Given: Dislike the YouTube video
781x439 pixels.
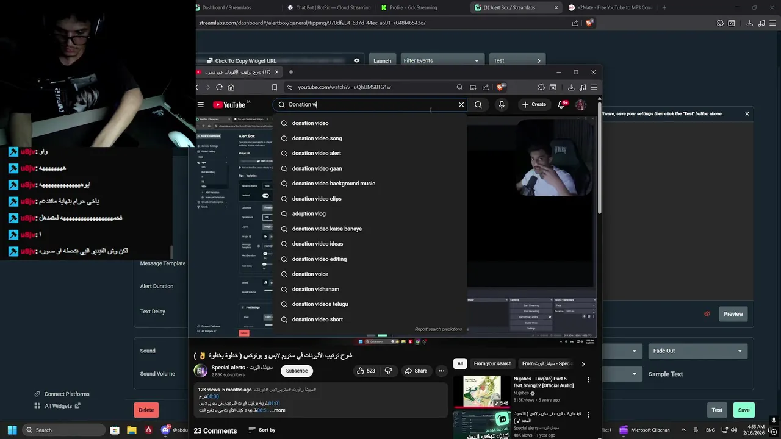Looking at the screenshot, I should point(388,371).
